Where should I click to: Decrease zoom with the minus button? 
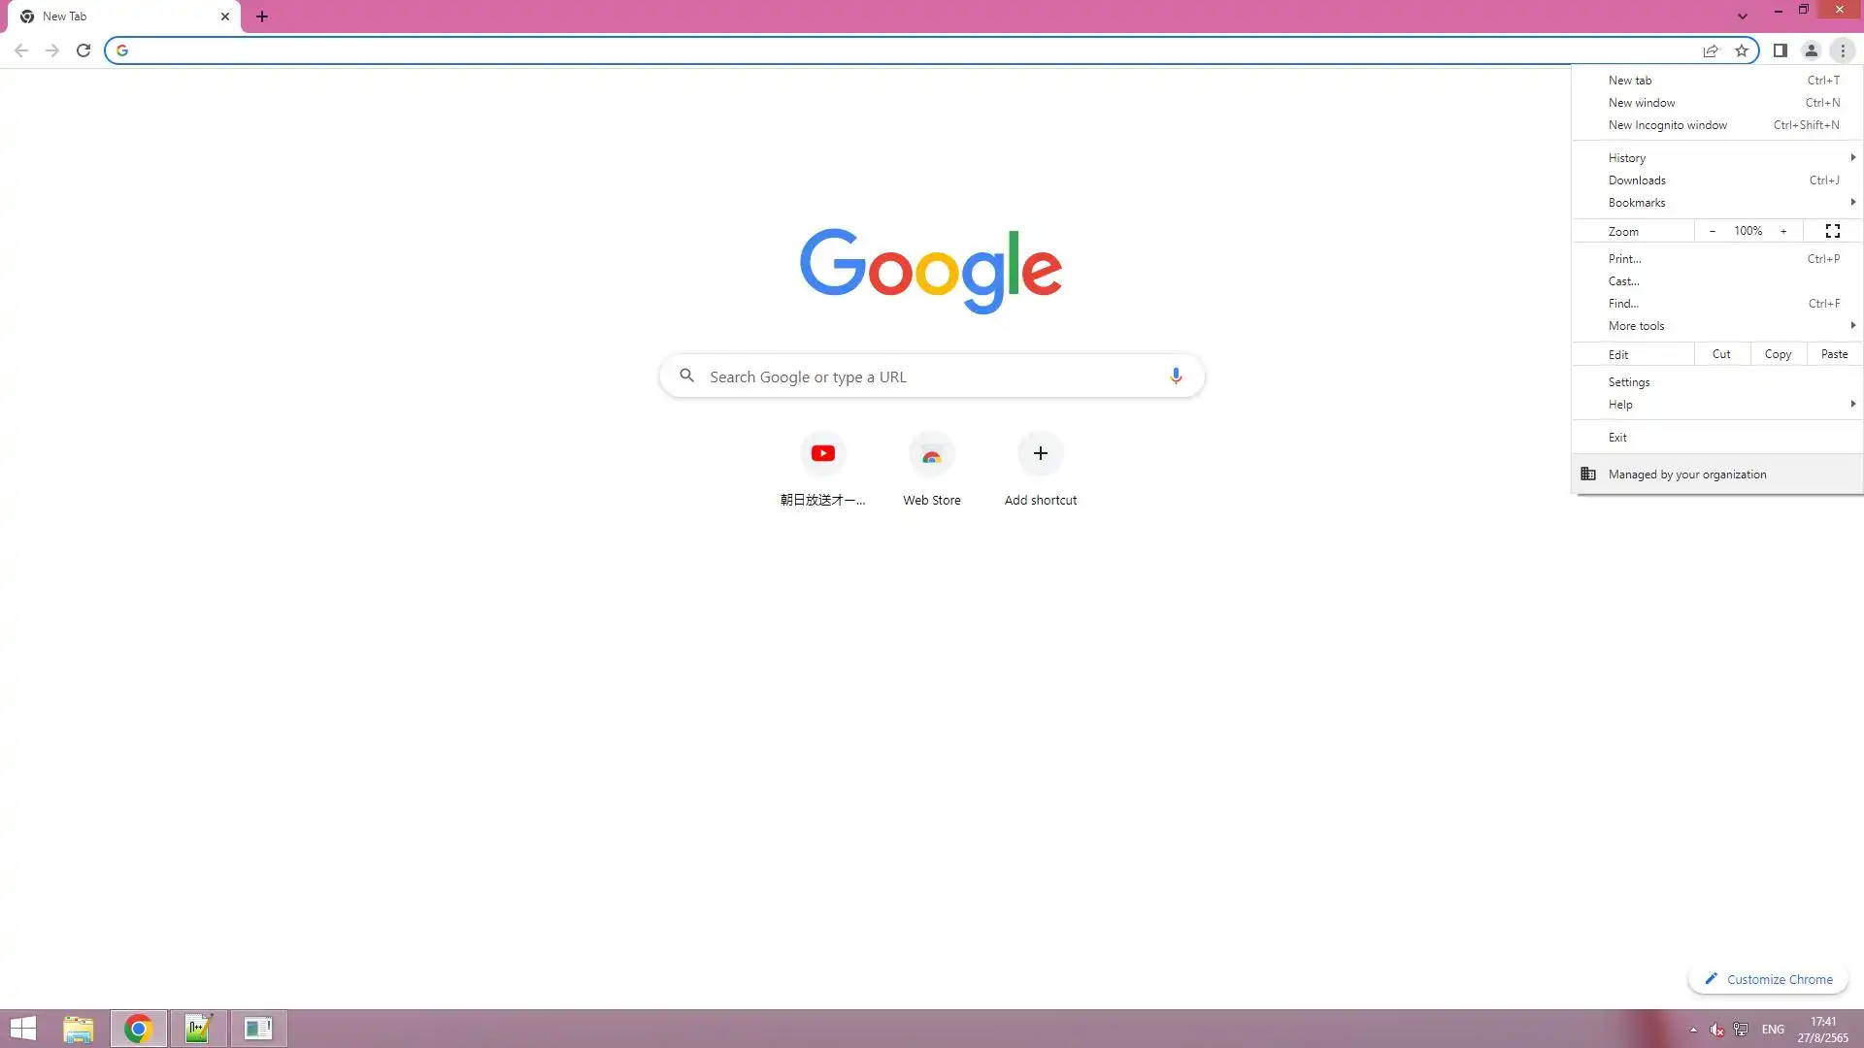[1713, 231]
